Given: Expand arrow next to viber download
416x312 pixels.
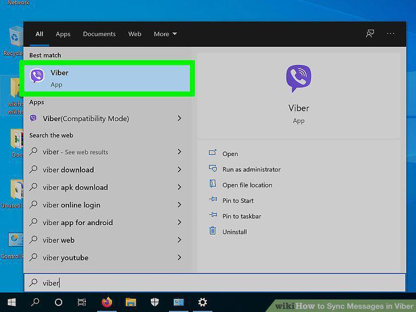Looking at the screenshot, I should (179, 170).
